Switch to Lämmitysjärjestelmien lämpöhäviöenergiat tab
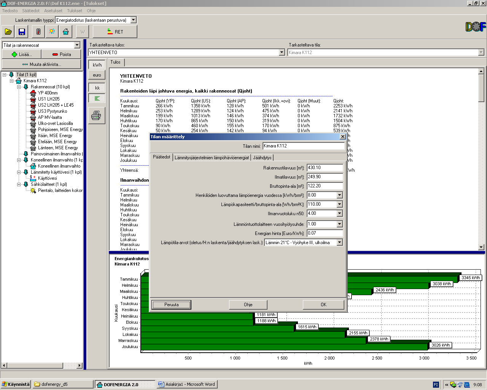This screenshot has width=487, height=390. 212,158
